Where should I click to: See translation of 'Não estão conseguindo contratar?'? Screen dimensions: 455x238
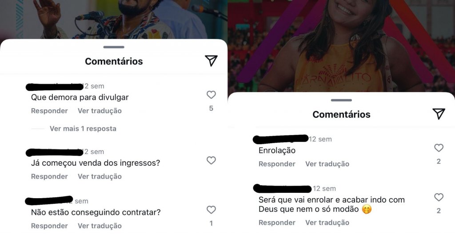pyautogui.click(x=100, y=226)
